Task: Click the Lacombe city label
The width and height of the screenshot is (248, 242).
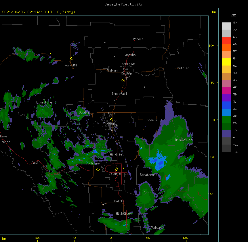Action: (x=129, y=55)
